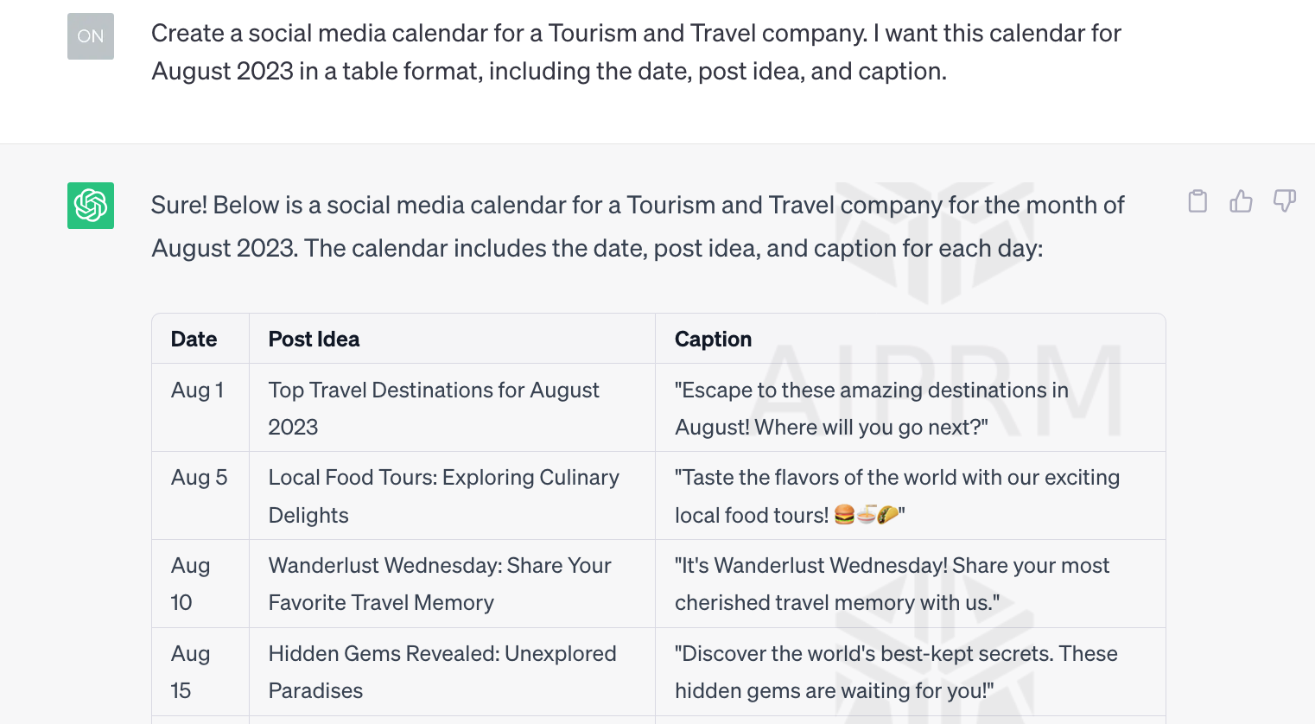
Task: Click the Local Food Tours post idea
Action: click(x=444, y=496)
